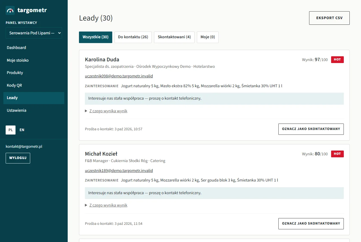Mark Karolina Duda as contacted

point(311,129)
